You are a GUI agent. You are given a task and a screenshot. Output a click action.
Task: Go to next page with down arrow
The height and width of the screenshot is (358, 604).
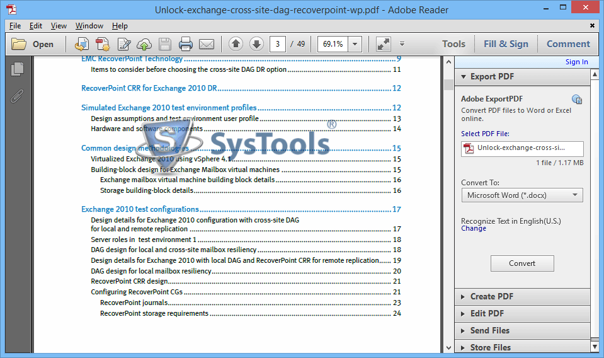pos(256,43)
